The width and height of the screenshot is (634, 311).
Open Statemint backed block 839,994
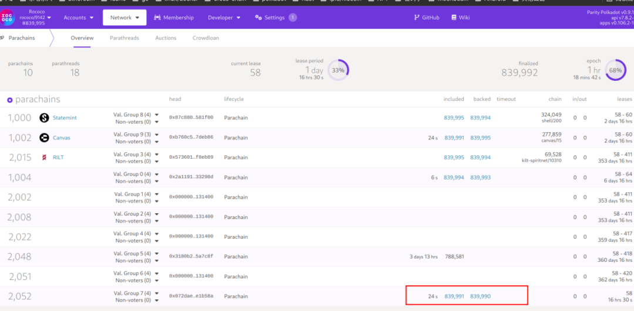(x=480, y=118)
